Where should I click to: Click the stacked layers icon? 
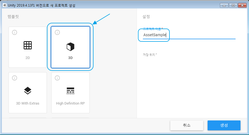pyautogui.click(x=28, y=91)
